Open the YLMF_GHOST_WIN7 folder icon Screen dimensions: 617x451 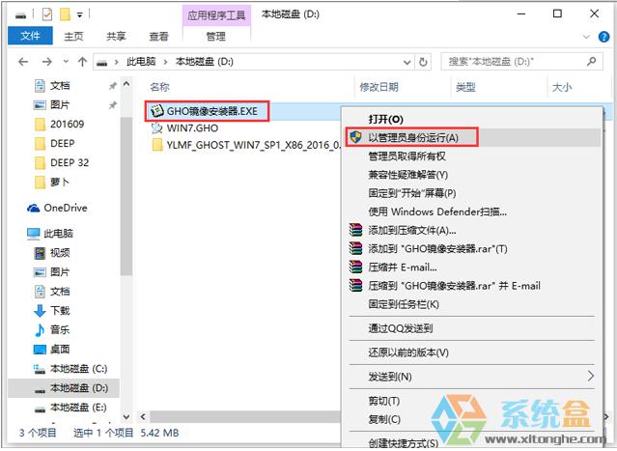click(156, 145)
